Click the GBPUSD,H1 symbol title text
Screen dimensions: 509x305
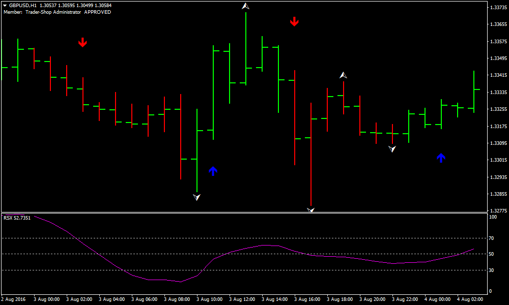click(x=23, y=6)
